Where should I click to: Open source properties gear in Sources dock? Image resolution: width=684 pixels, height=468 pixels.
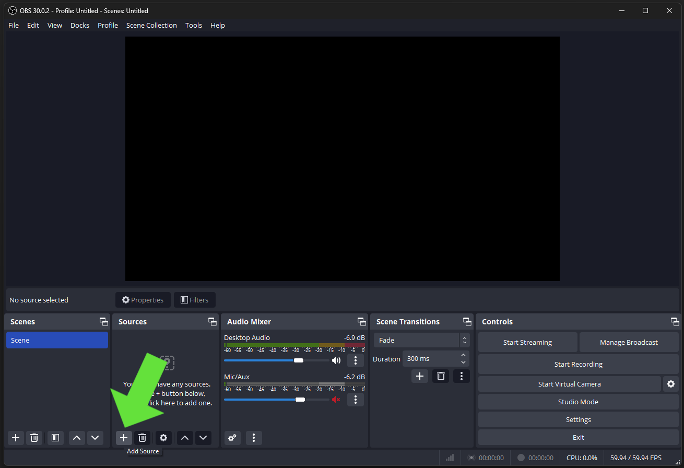(163, 438)
